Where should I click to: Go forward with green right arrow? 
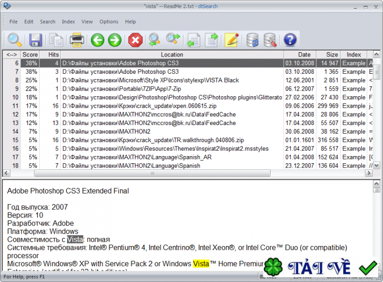(114, 40)
